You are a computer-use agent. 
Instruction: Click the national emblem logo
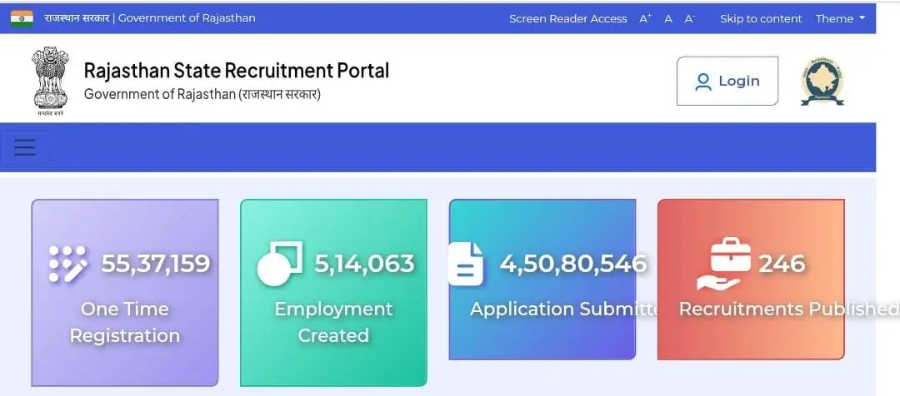(x=51, y=81)
